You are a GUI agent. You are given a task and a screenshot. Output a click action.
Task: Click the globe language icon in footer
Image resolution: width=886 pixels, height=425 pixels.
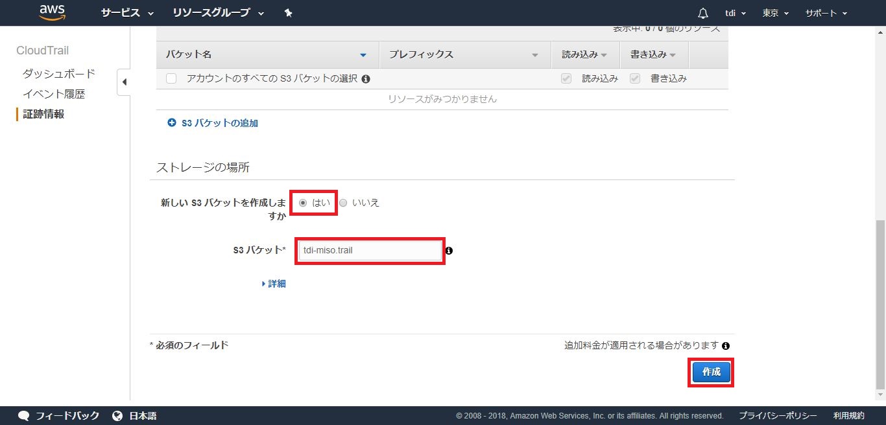(x=117, y=416)
